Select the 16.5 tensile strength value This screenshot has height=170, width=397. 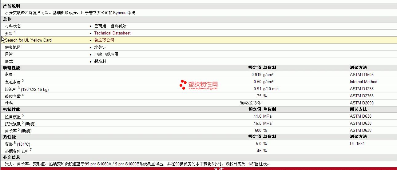pyautogui.click(x=257, y=123)
